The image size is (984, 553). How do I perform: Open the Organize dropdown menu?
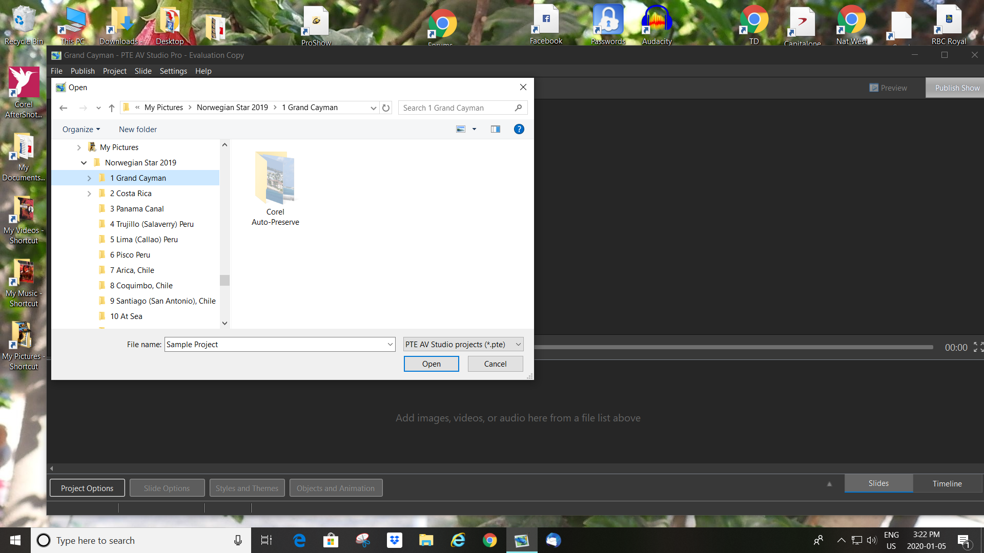point(81,130)
